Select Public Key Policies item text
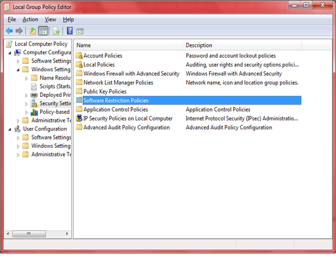This screenshot has height=278, width=336. pos(105,92)
